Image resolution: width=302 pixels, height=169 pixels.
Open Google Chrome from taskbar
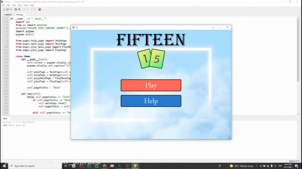coord(104,166)
